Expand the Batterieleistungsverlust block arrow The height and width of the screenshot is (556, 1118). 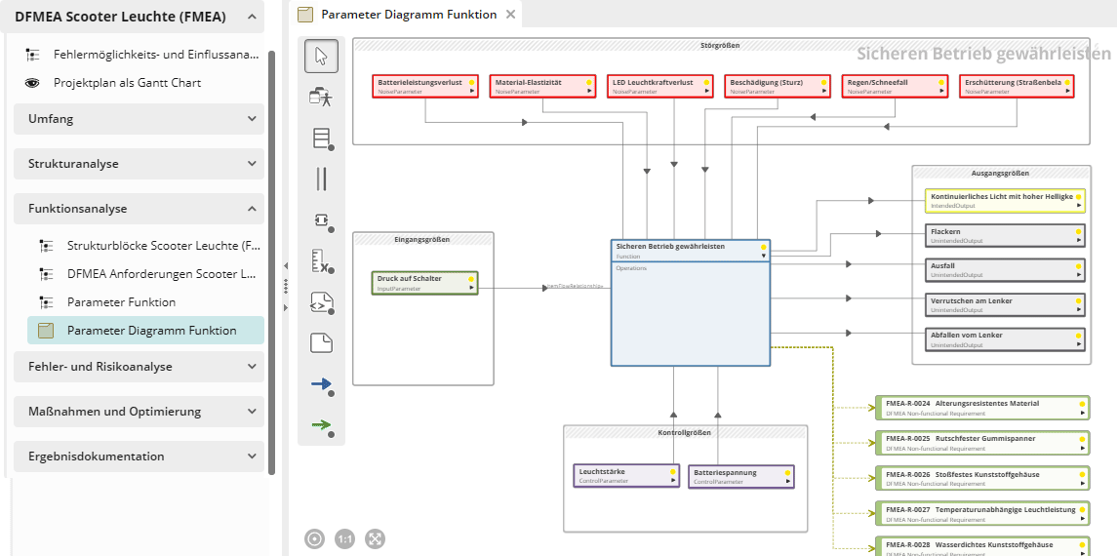[x=471, y=92]
